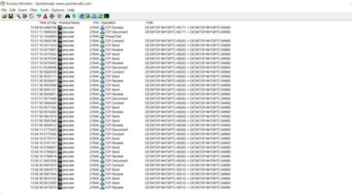Open the Filter funnel toolbar icon
Screen dimensions: 352x194
[39, 17]
